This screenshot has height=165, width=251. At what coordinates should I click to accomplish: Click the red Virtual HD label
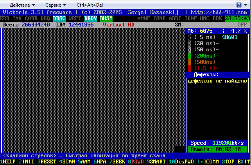click(118, 25)
